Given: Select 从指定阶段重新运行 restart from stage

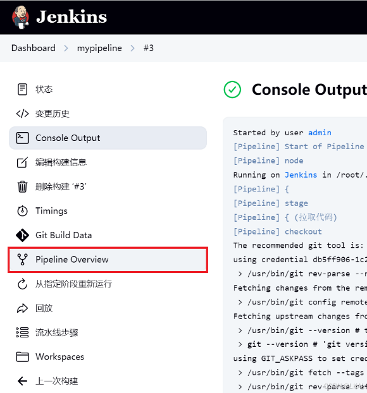Looking at the screenshot, I should click(108, 284).
